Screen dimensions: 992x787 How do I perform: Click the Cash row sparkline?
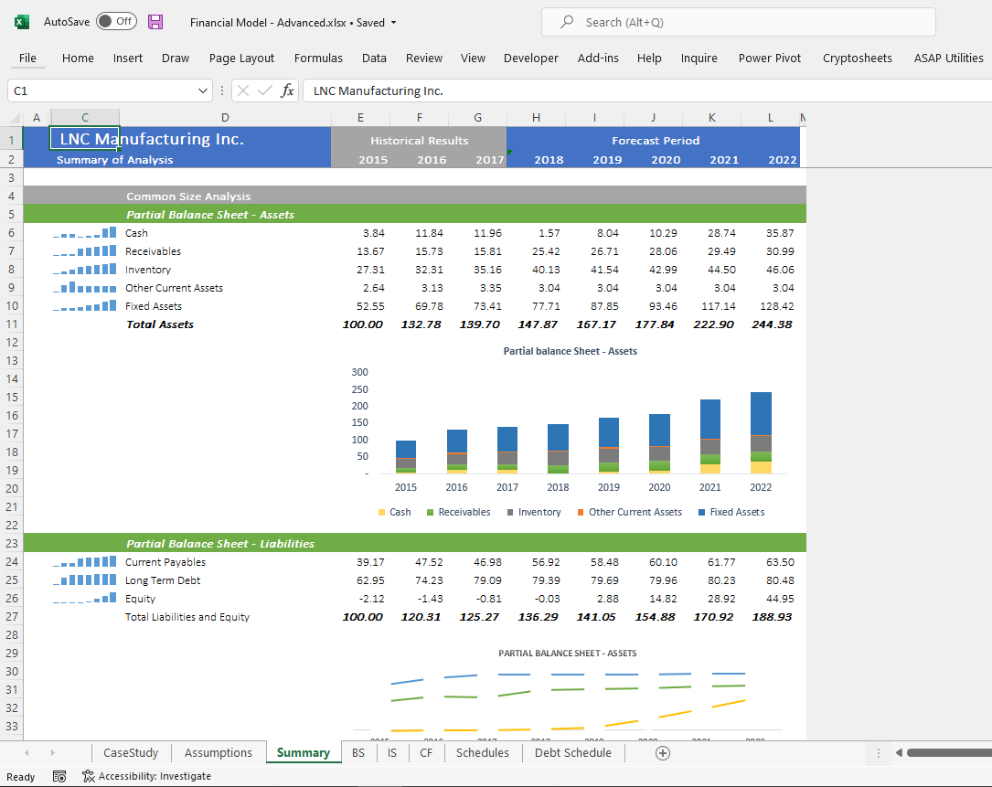pyautogui.click(x=85, y=233)
